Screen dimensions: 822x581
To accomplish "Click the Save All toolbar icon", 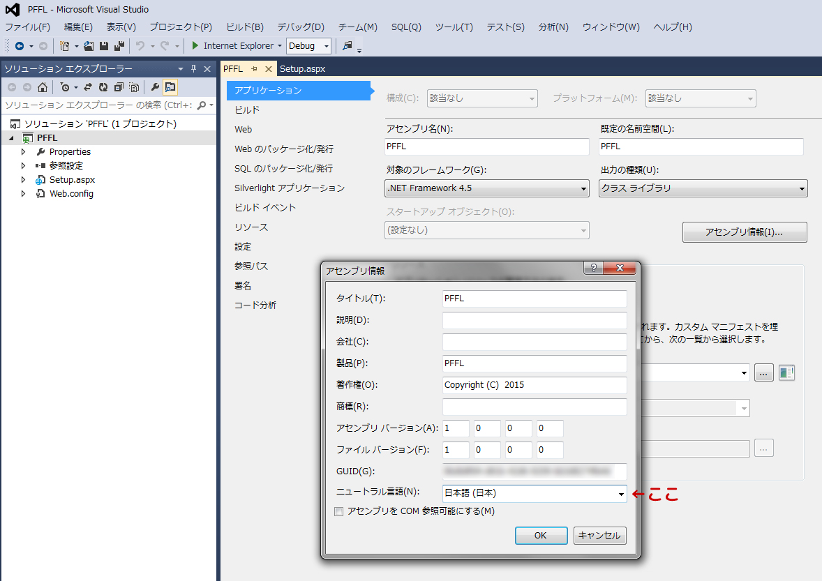I will point(119,46).
